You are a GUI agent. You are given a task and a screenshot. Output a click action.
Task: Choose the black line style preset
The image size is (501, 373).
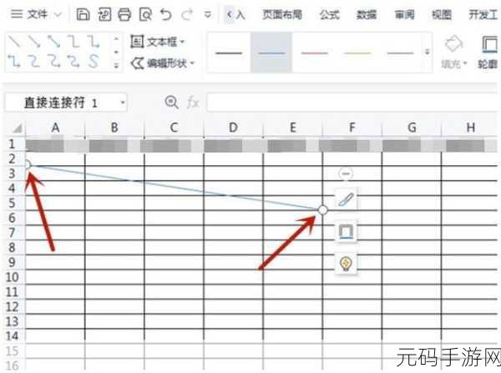click(x=229, y=53)
